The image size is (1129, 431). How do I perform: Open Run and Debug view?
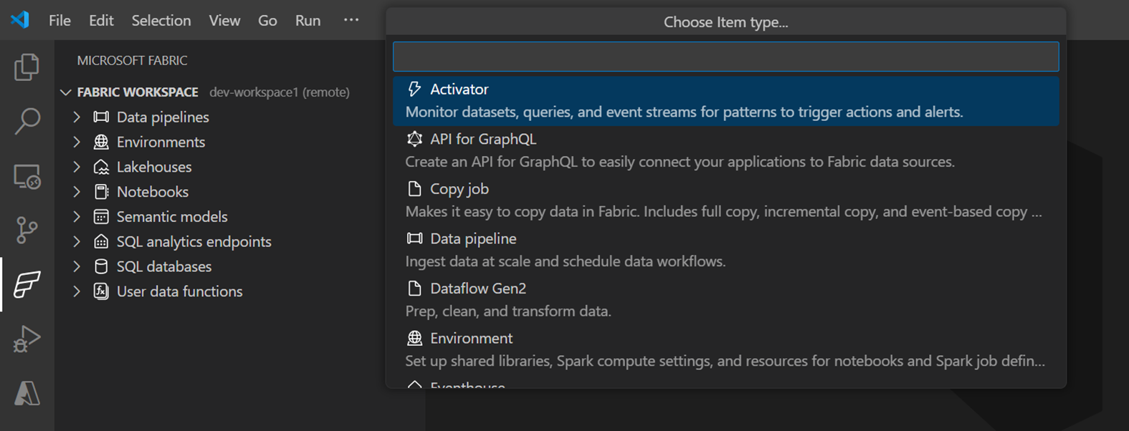(x=27, y=339)
